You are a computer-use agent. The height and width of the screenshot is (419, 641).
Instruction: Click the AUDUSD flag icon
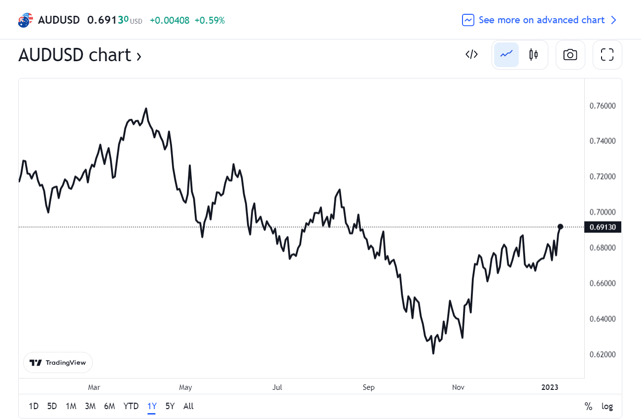pyautogui.click(x=25, y=20)
